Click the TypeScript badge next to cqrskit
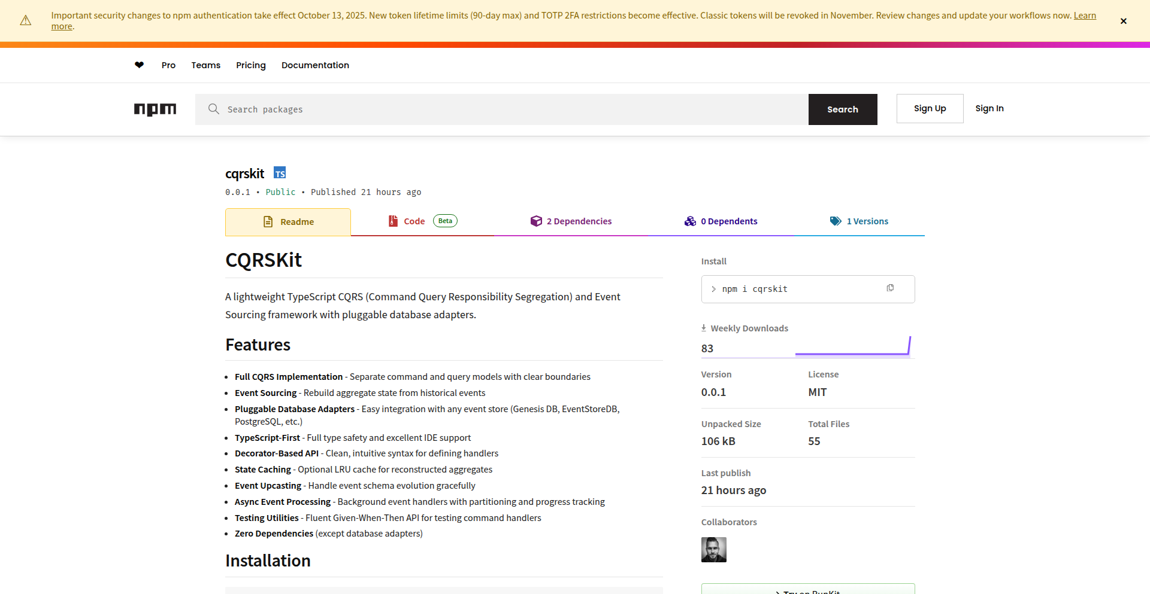The image size is (1150, 594). [280, 173]
